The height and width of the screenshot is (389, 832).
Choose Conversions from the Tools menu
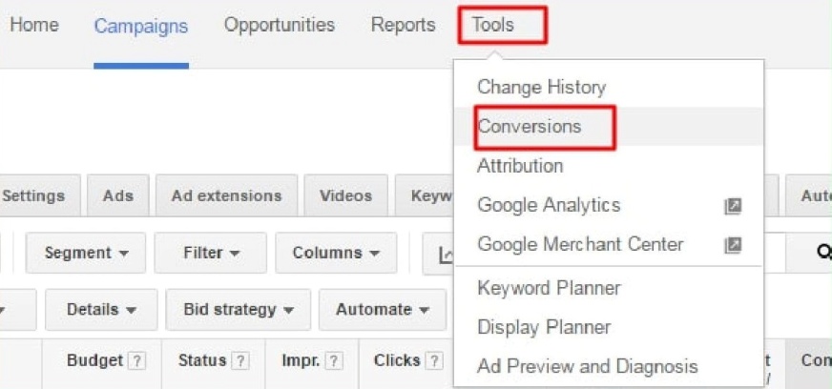click(530, 127)
